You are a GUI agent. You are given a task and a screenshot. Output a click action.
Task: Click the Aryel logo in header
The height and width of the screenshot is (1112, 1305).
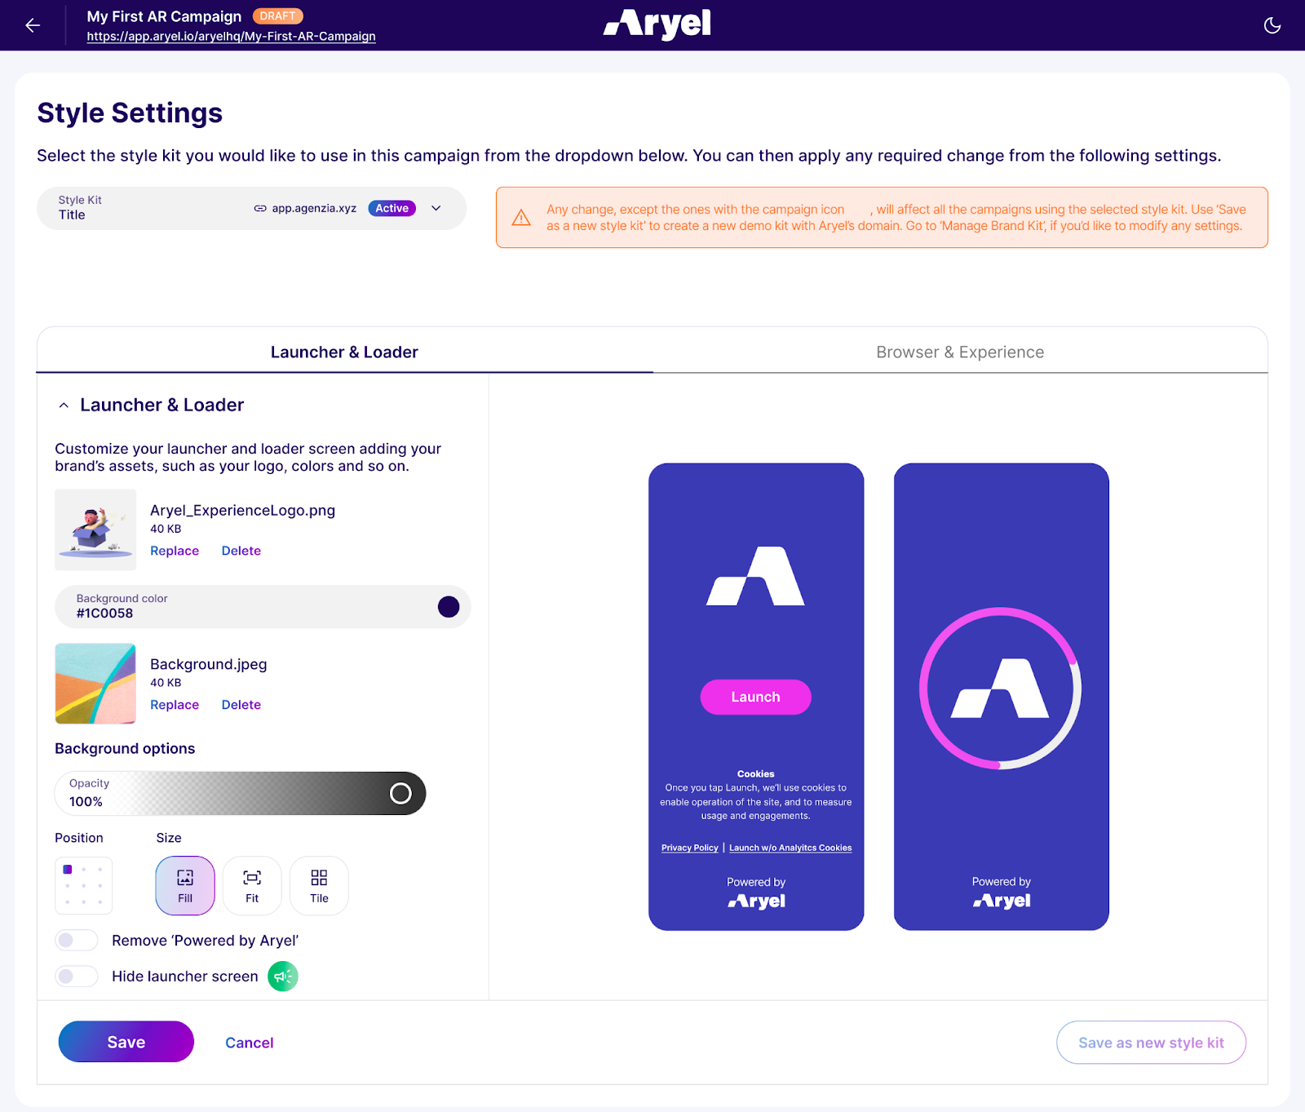coord(657,24)
